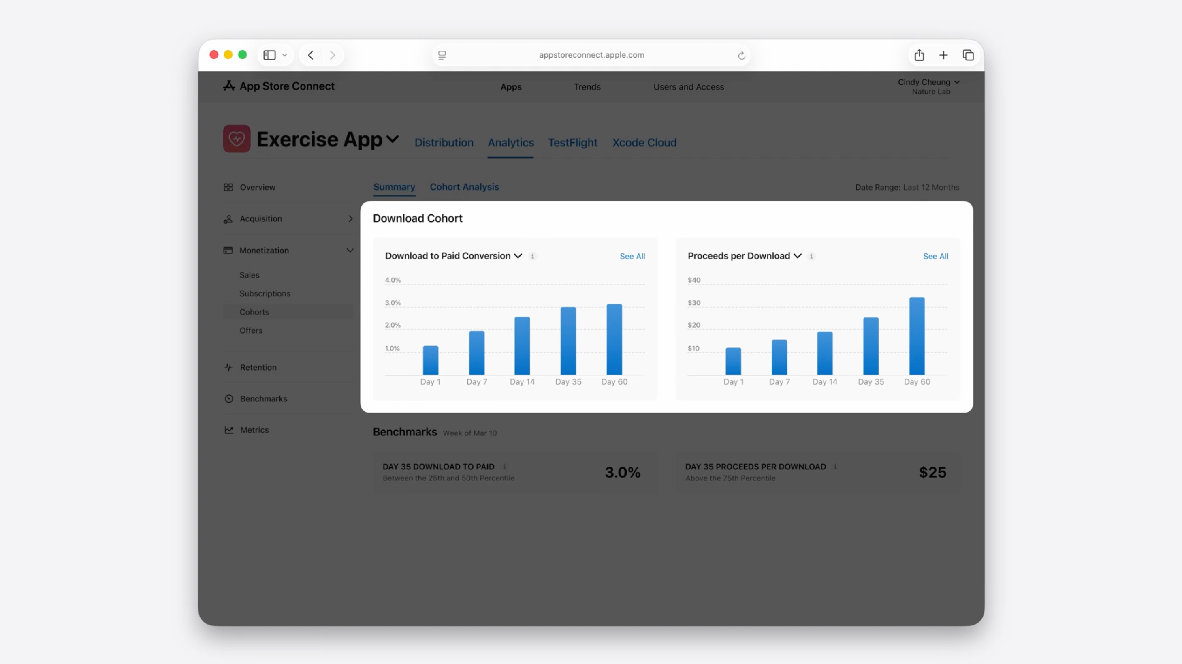Open Download to Paid Conversion metric dropdown
The width and height of the screenshot is (1182, 664).
[x=518, y=256]
